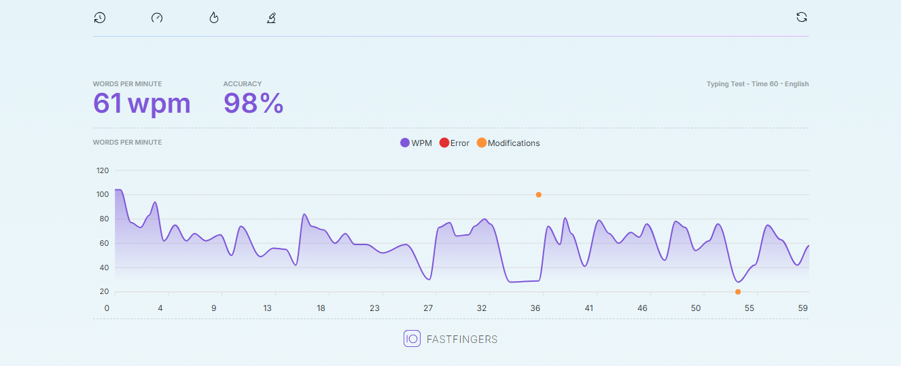
Task: Restart test with the refresh icon
Action: [802, 17]
